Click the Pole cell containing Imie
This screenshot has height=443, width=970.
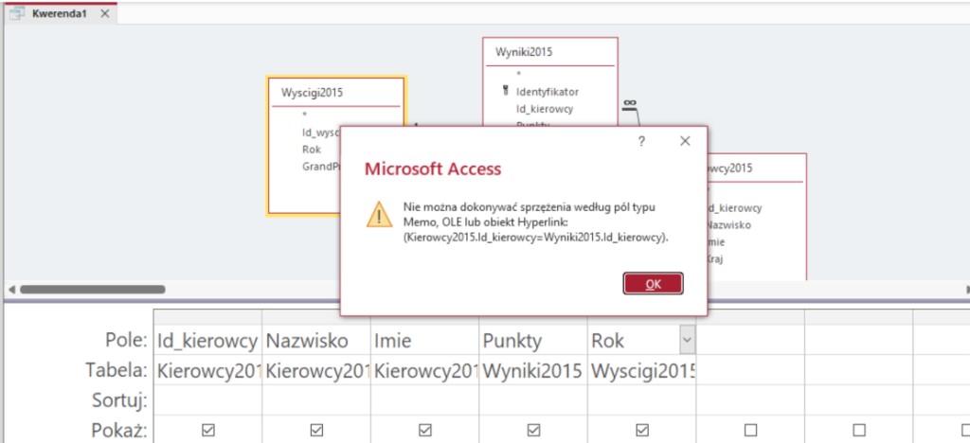[x=423, y=340]
